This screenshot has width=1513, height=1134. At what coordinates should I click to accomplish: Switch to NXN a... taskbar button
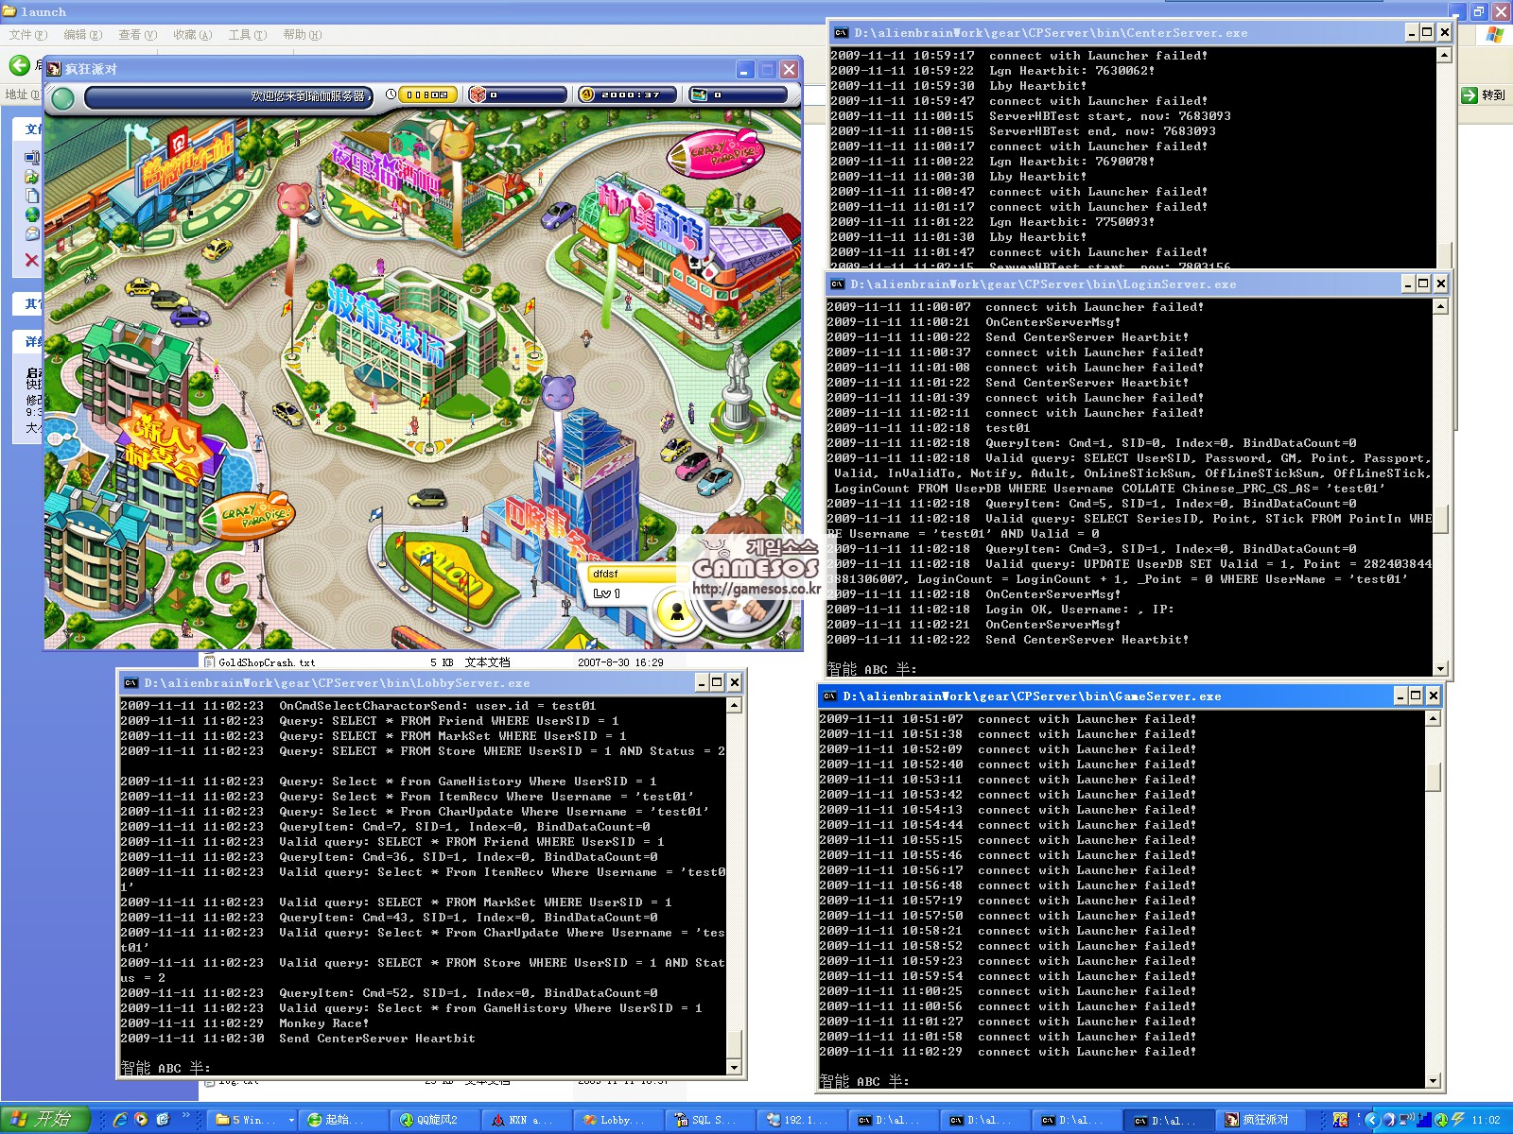pos(529,1120)
